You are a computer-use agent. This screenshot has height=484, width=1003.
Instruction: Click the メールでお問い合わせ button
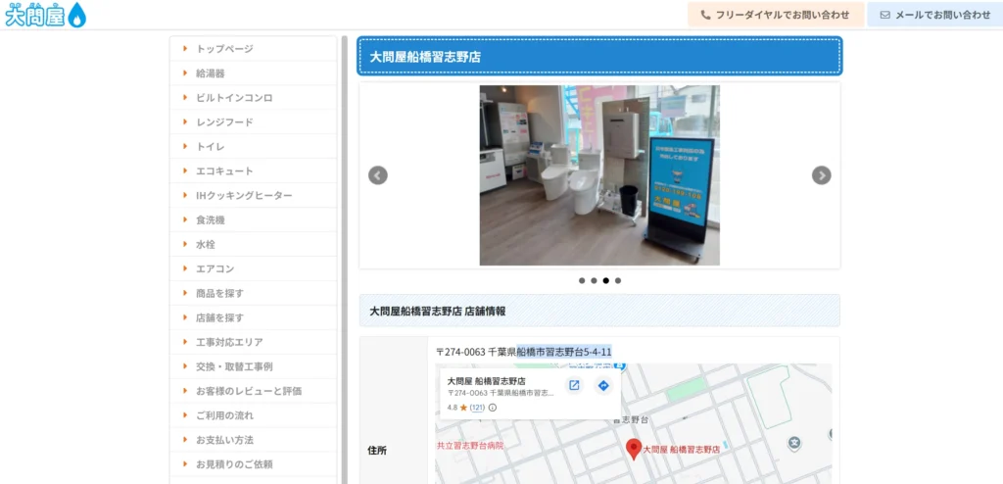(x=935, y=15)
